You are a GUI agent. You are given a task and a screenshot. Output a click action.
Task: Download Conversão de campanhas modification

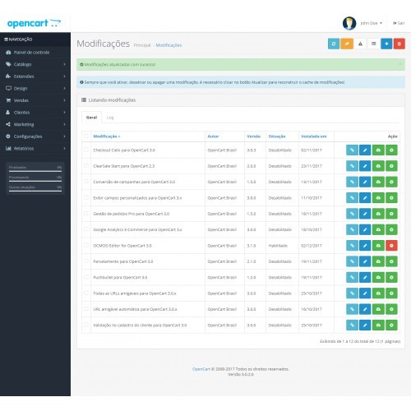coord(378,182)
